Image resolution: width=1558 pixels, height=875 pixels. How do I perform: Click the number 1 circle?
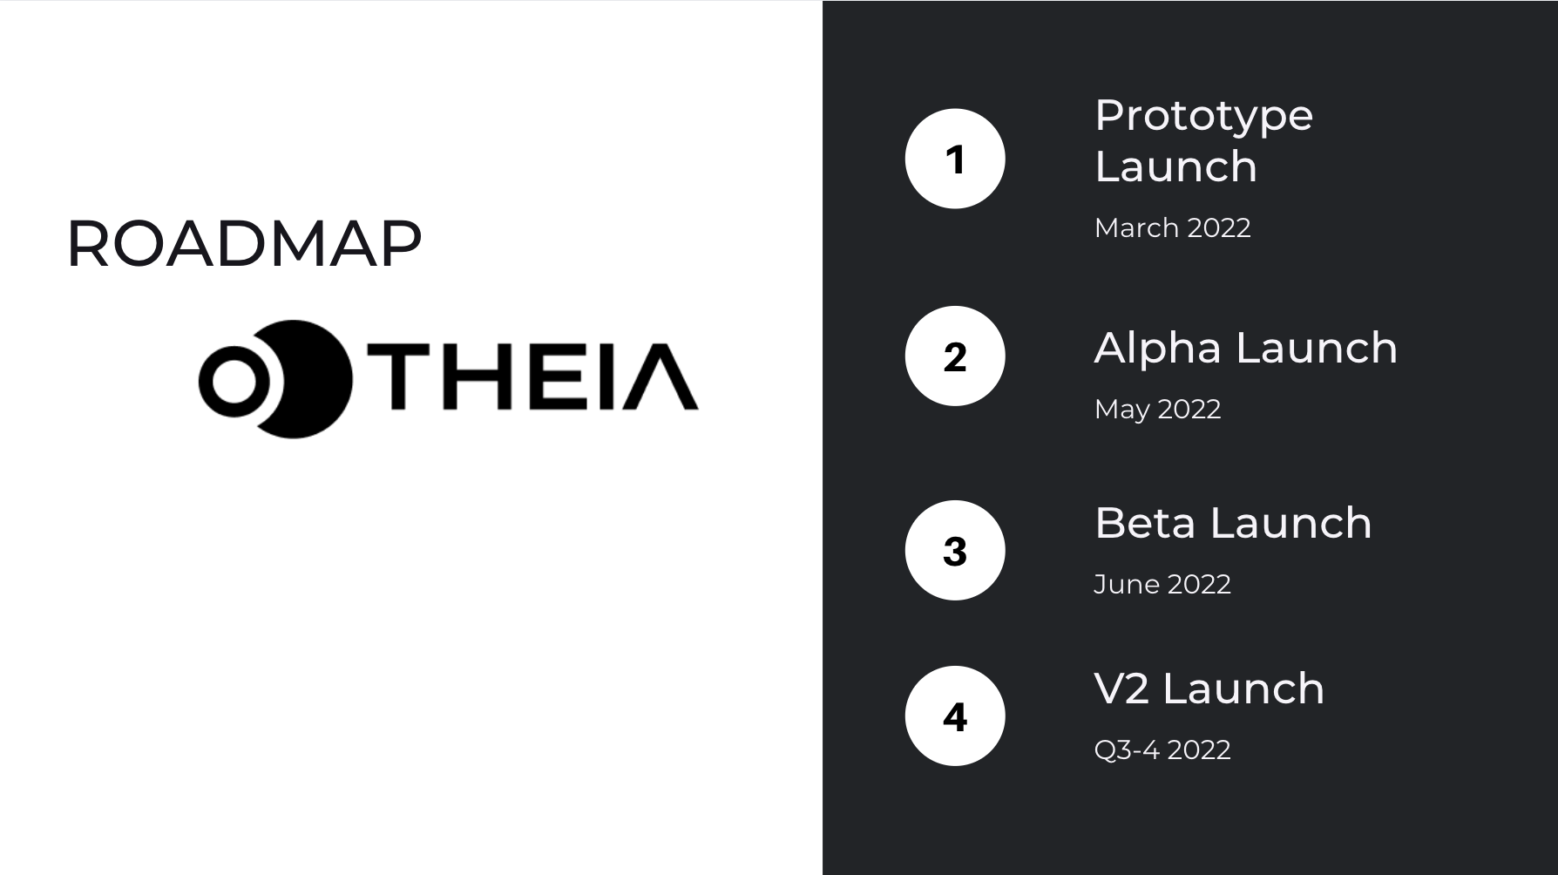[955, 159]
